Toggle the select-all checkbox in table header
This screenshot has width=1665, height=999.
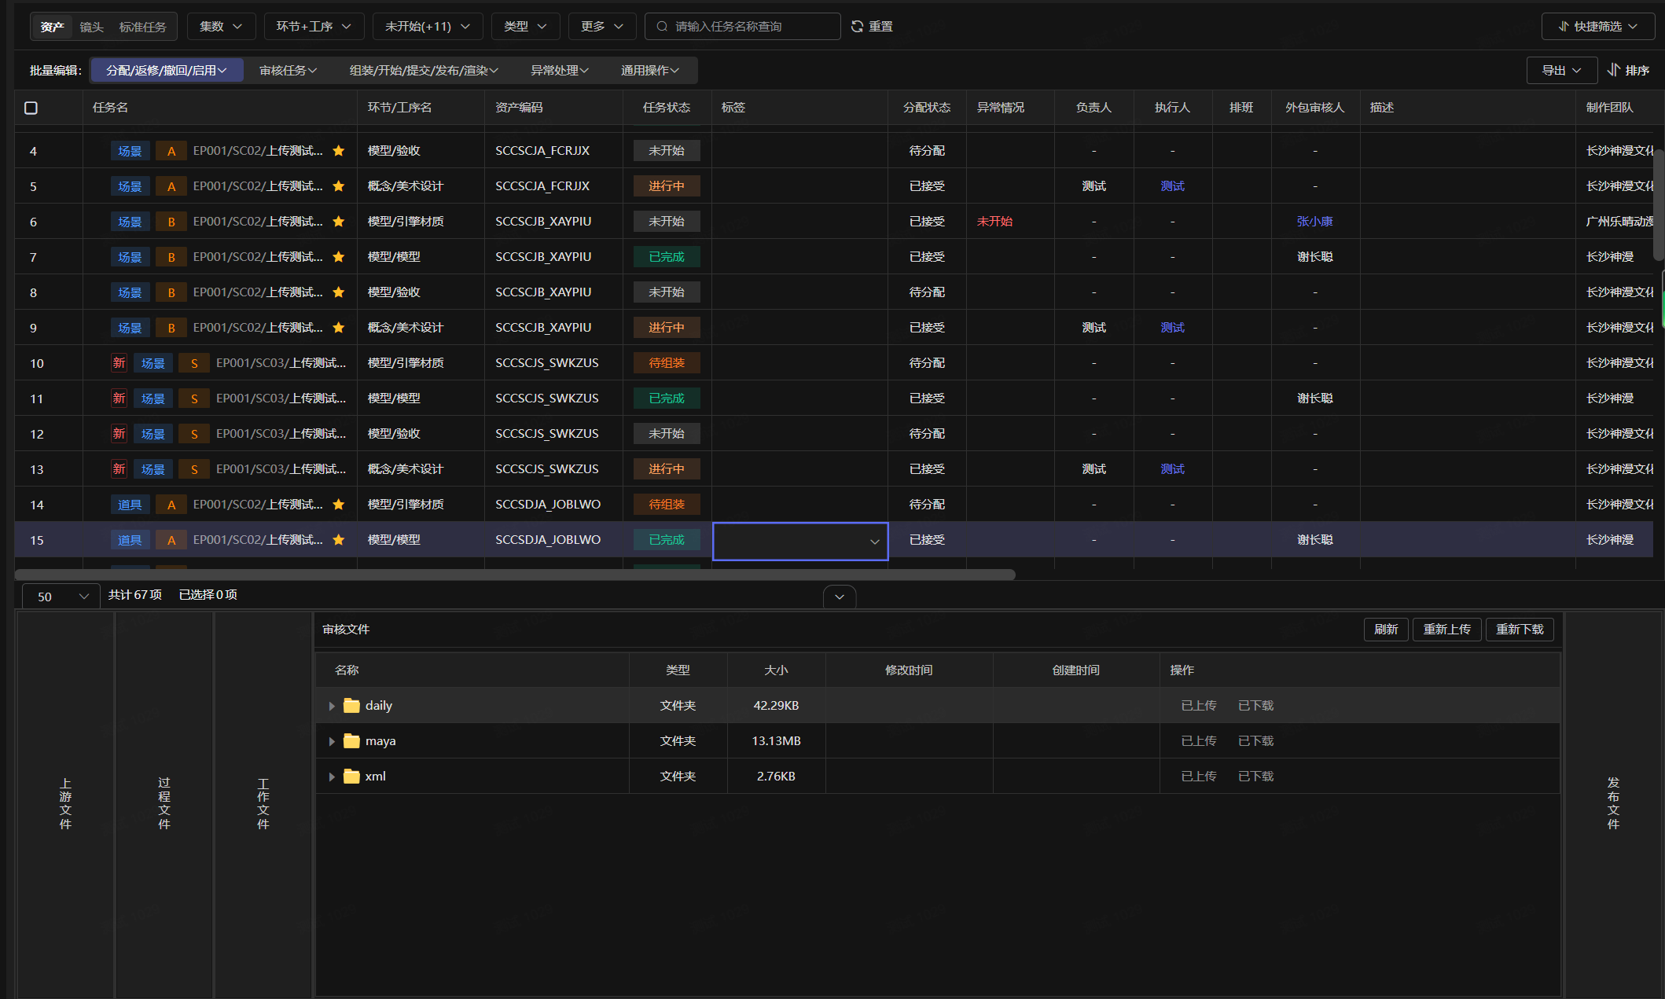pyautogui.click(x=31, y=108)
